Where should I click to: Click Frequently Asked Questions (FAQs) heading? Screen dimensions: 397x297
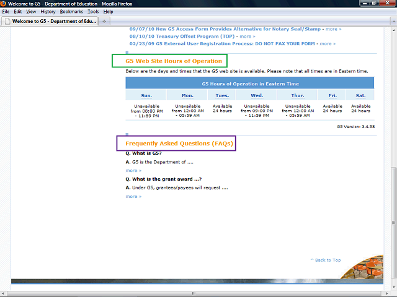pos(179,144)
